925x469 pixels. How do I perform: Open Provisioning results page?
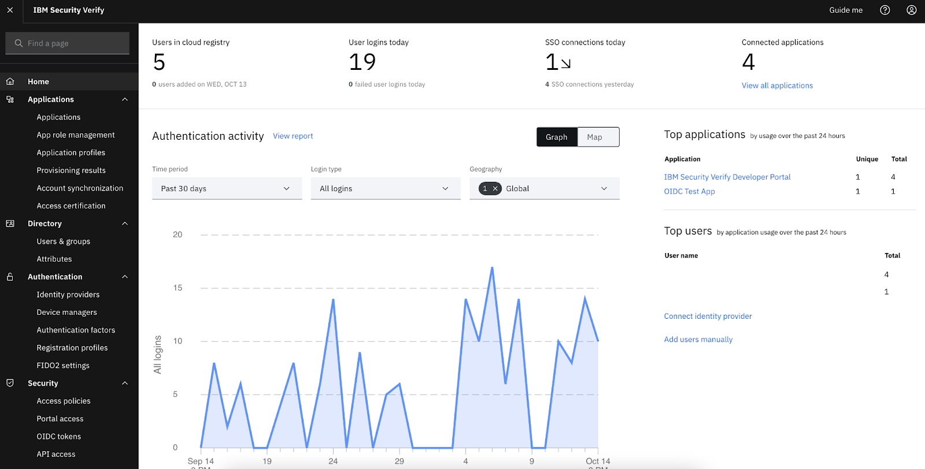[x=71, y=170]
